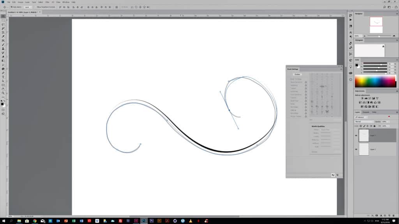The image size is (399, 224).
Task: Select the Hand tool
Action: click(3, 89)
